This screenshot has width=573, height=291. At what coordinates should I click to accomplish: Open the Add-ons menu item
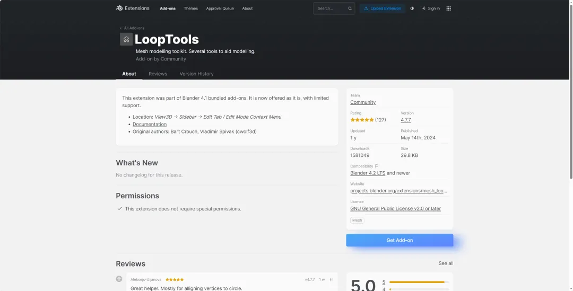167,8
